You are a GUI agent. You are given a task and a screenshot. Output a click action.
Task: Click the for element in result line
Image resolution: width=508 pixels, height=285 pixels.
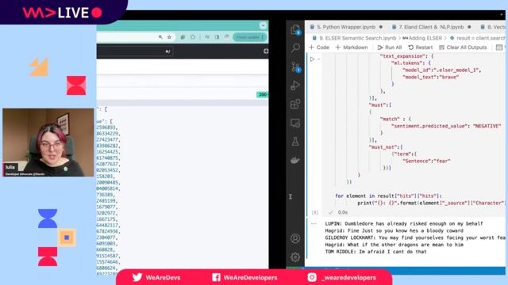[388, 196]
